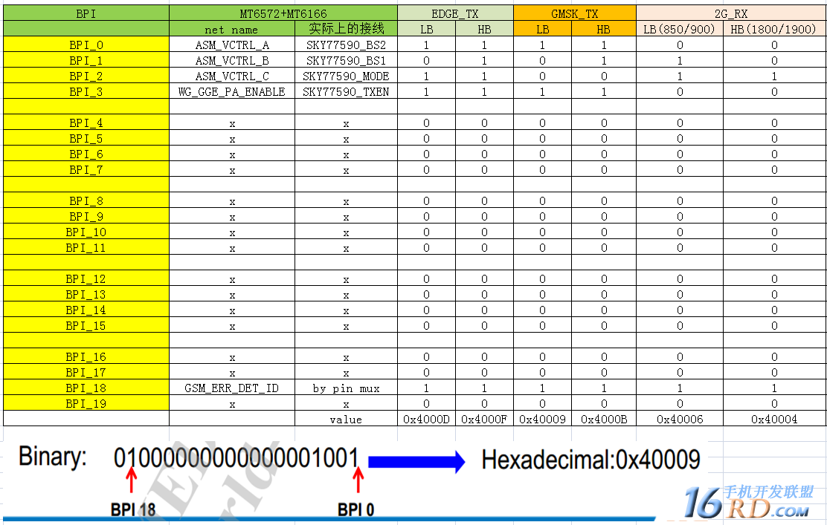Select the BPI_14 row label
This screenshot has height=525, width=827.
[x=86, y=310]
